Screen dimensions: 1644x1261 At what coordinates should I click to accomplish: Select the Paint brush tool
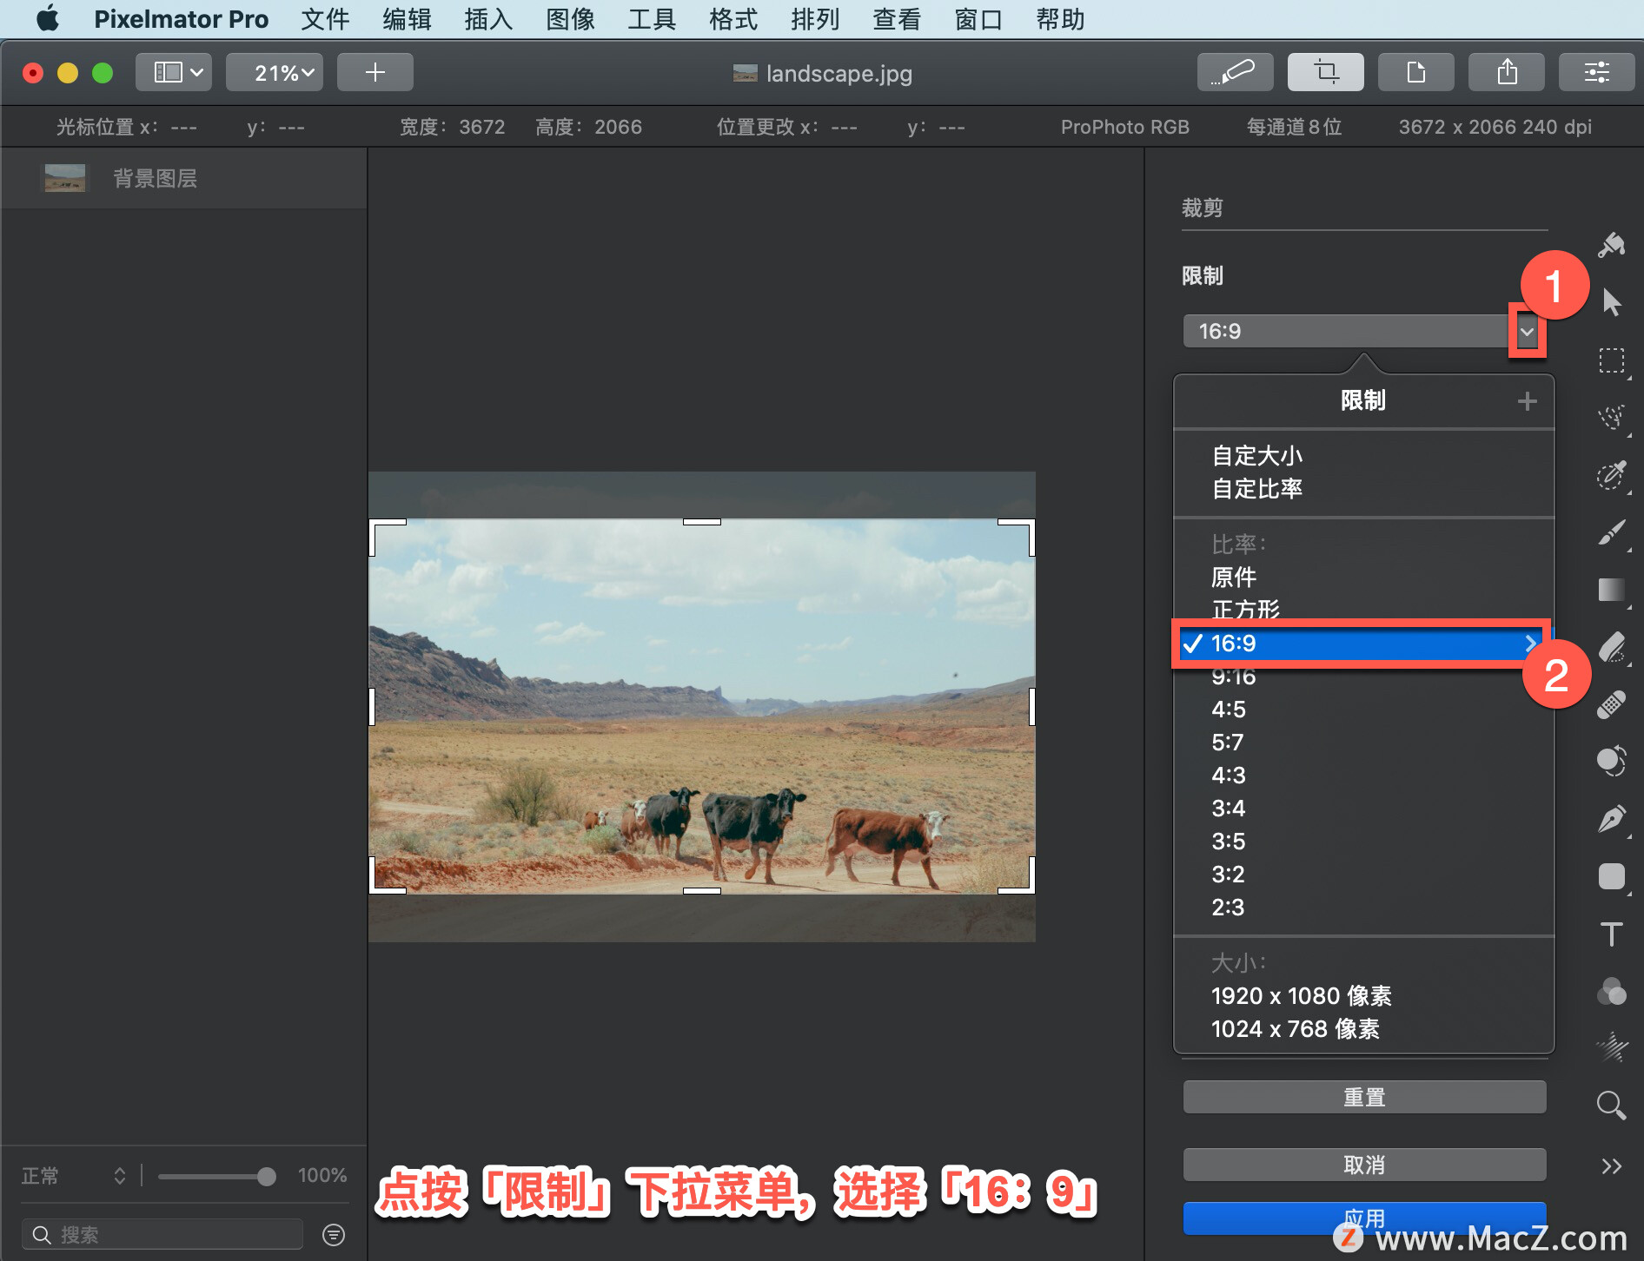pyautogui.click(x=1612, y=532)
